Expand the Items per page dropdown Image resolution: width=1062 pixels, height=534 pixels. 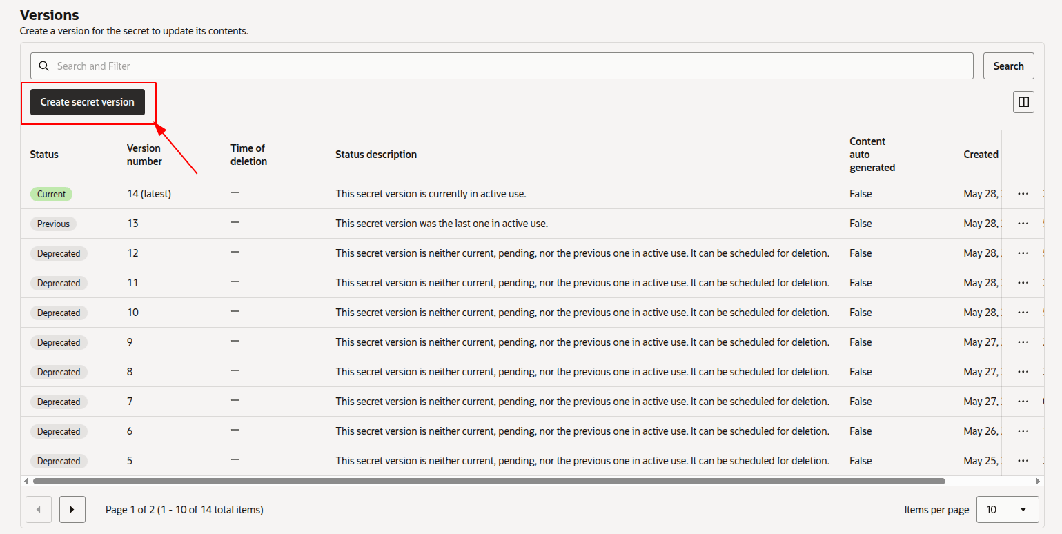1007,510
